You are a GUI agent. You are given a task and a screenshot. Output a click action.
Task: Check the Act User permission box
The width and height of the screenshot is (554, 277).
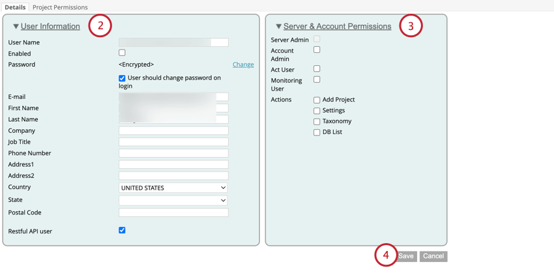tap(317, 68)
